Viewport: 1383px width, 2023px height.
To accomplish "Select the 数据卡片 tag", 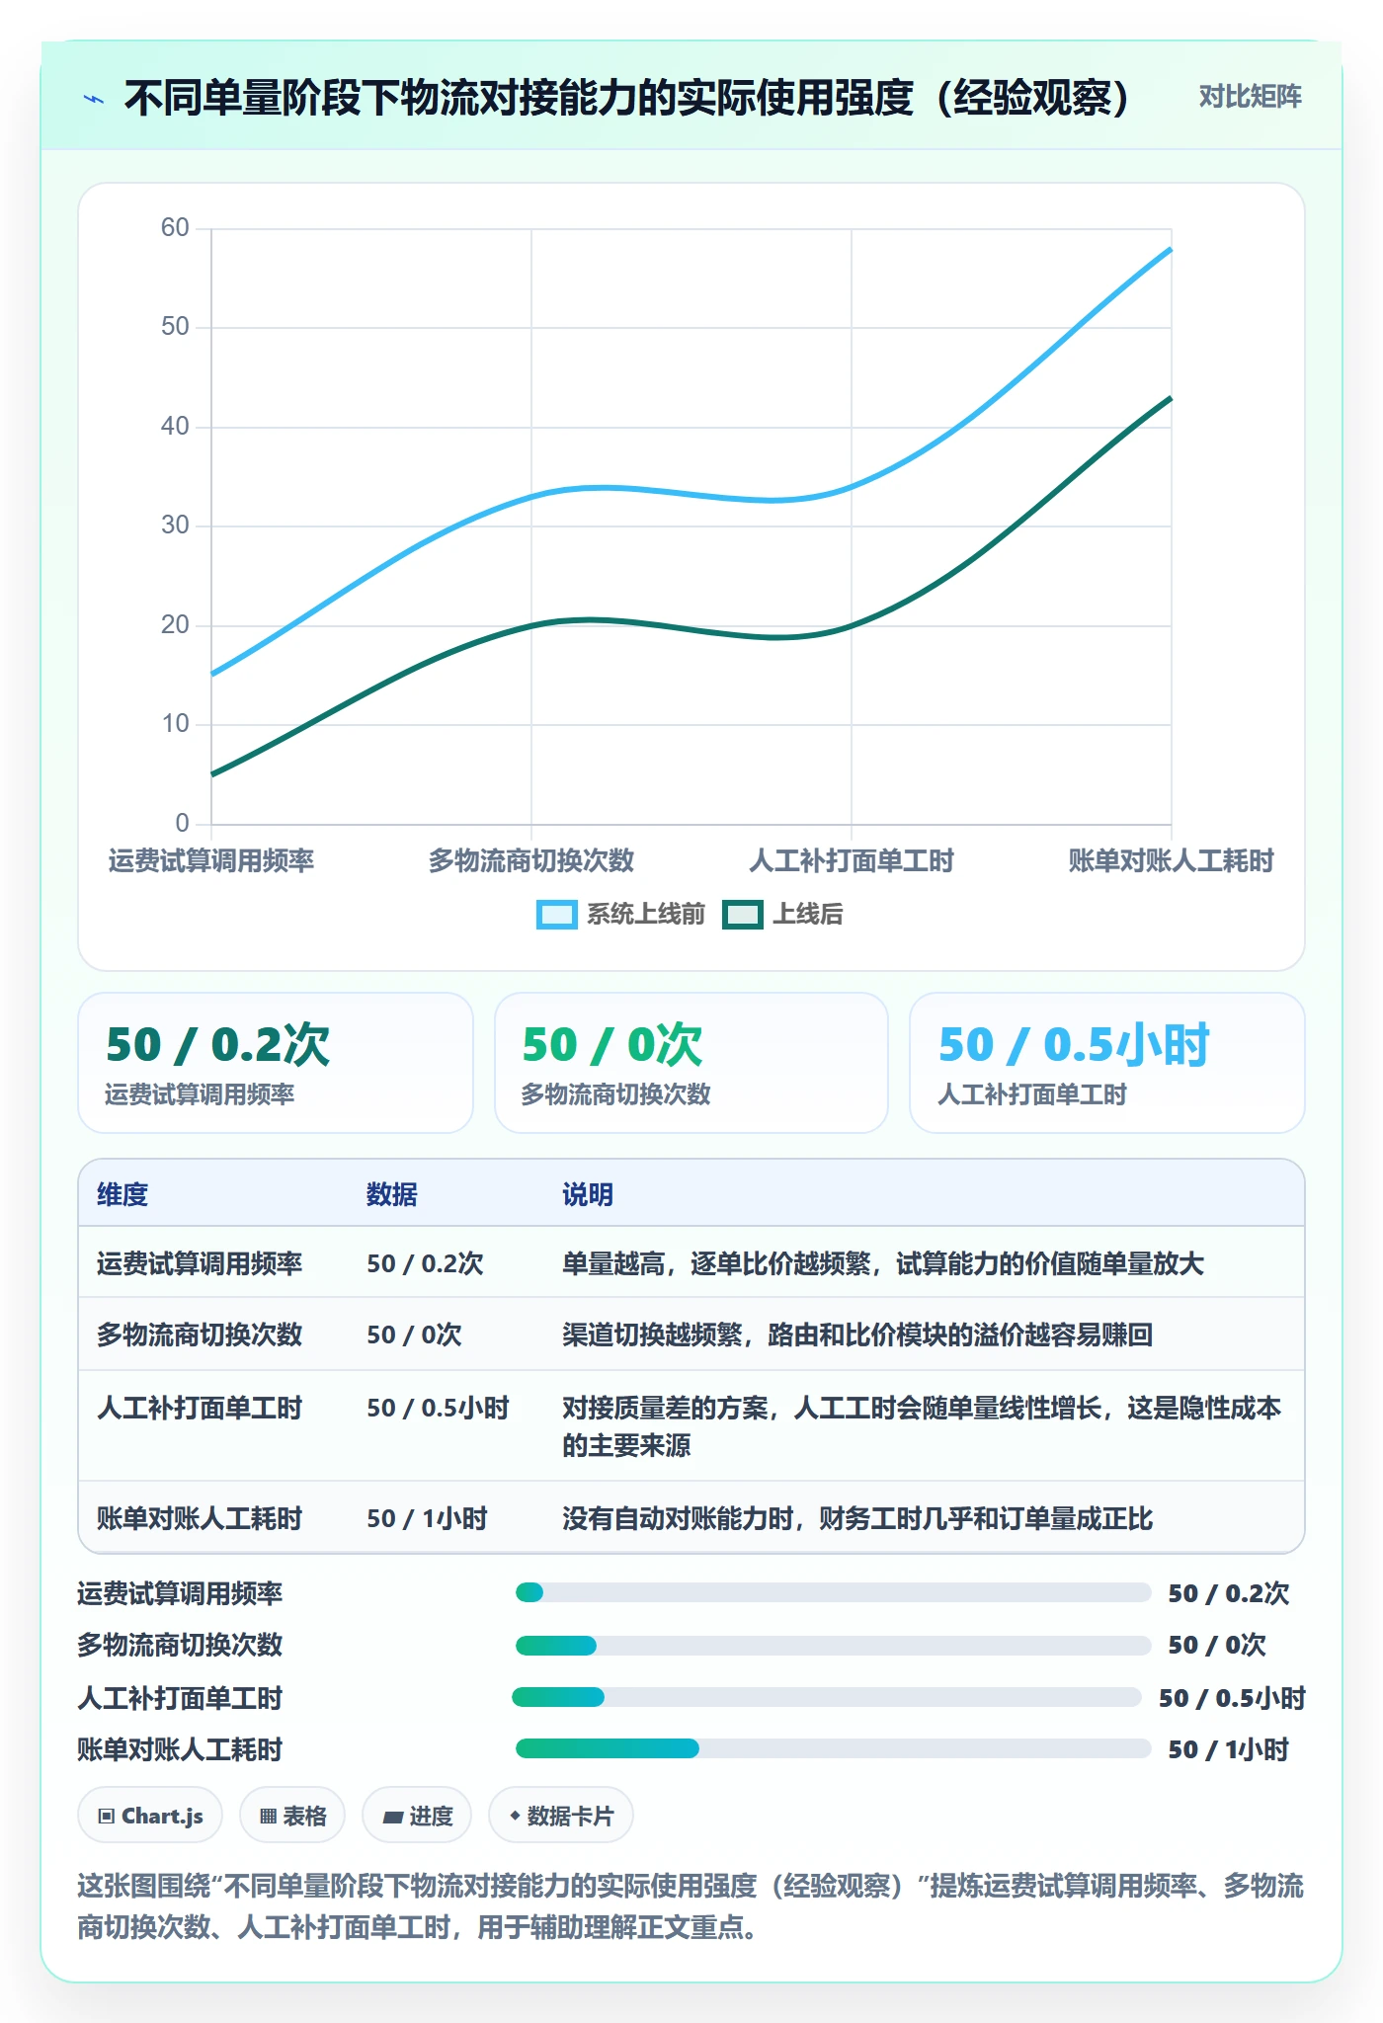I will tap(561, 1816).
